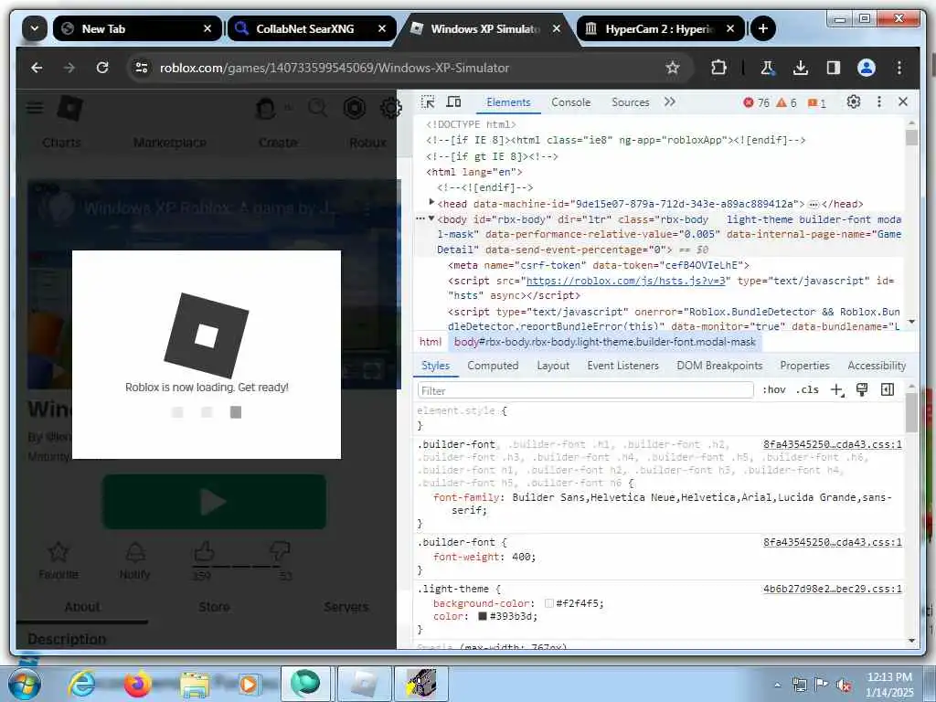Open the background-color #f2f4f5 swatch
936x702 pixels.
coord(549,603)
